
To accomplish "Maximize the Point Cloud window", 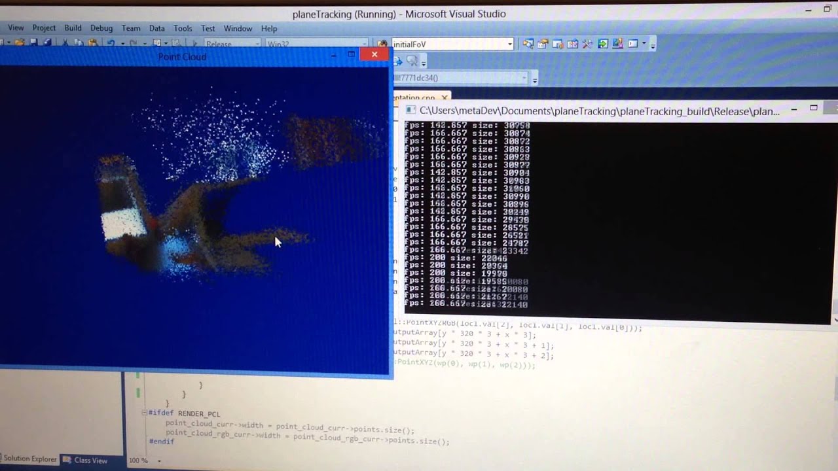I will tap(351, 54).
